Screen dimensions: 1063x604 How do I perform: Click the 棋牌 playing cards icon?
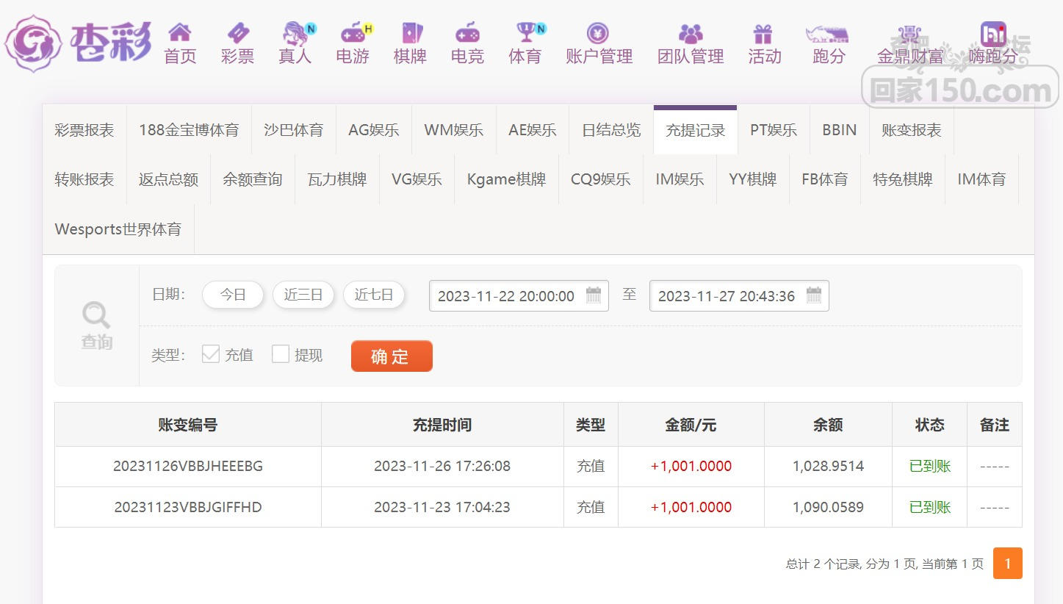click(x=410, y=33)
